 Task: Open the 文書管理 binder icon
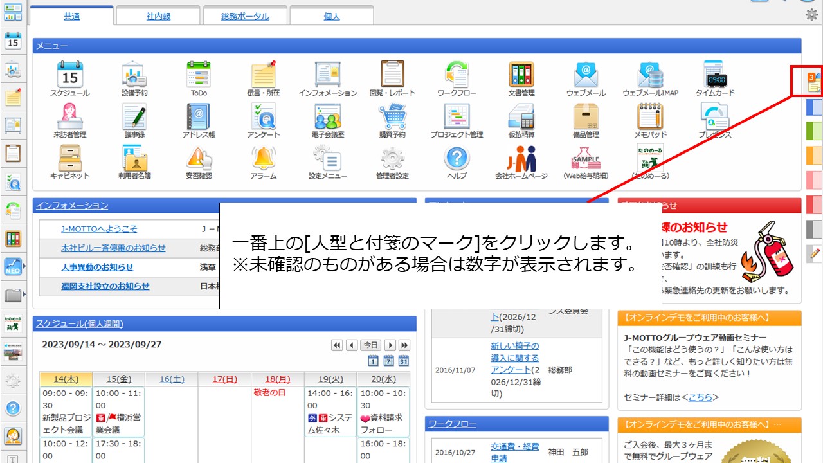[521, 75]
